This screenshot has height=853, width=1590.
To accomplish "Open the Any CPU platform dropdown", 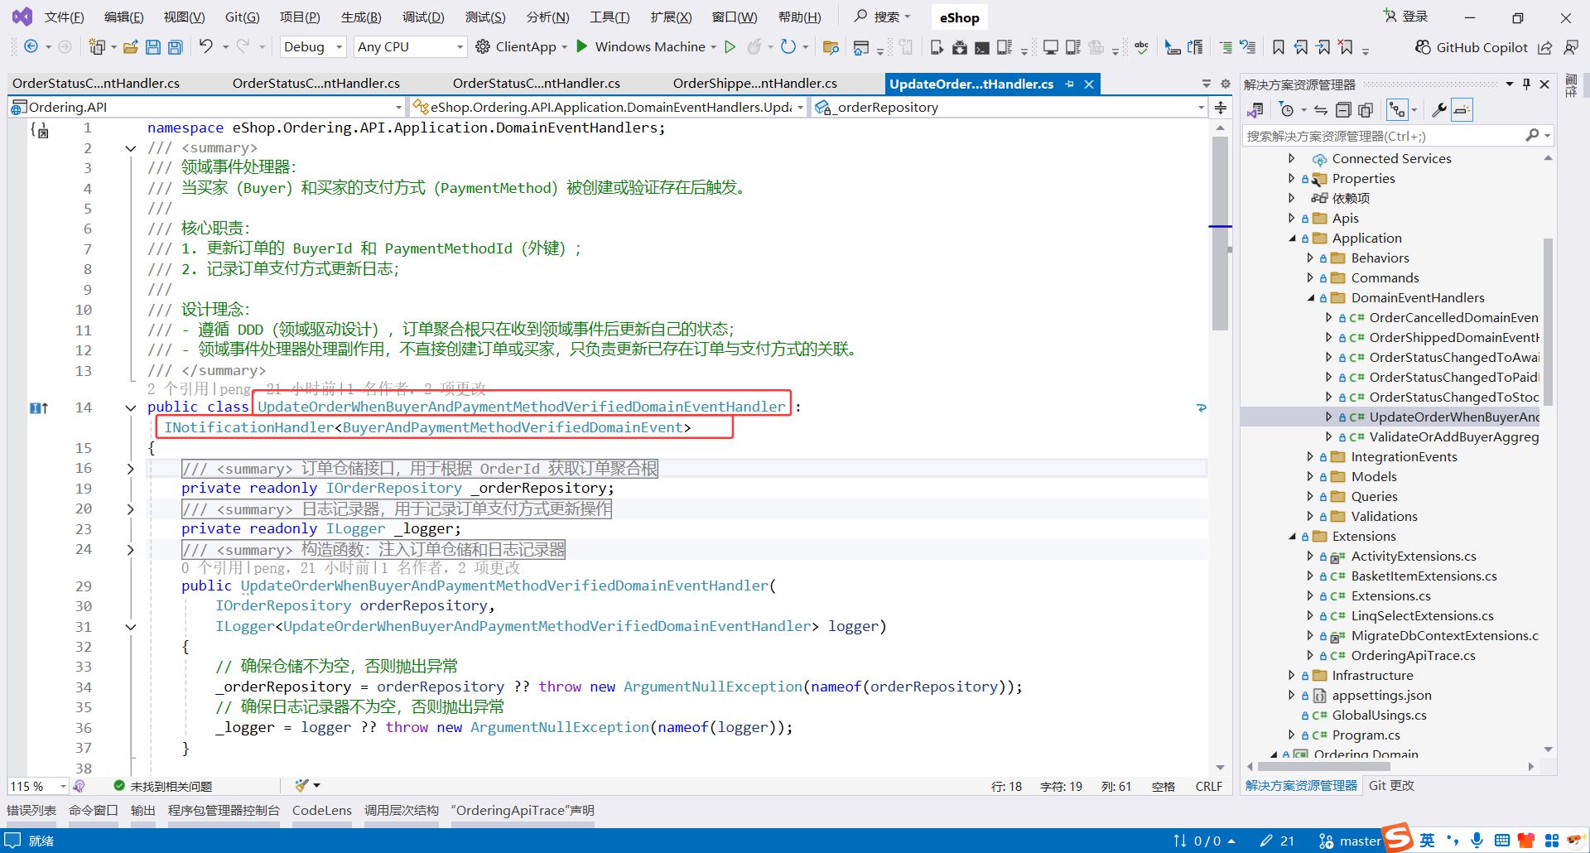I will click(x=410, y=47).
